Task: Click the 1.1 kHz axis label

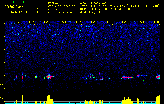Action: [x=2, y=34]
